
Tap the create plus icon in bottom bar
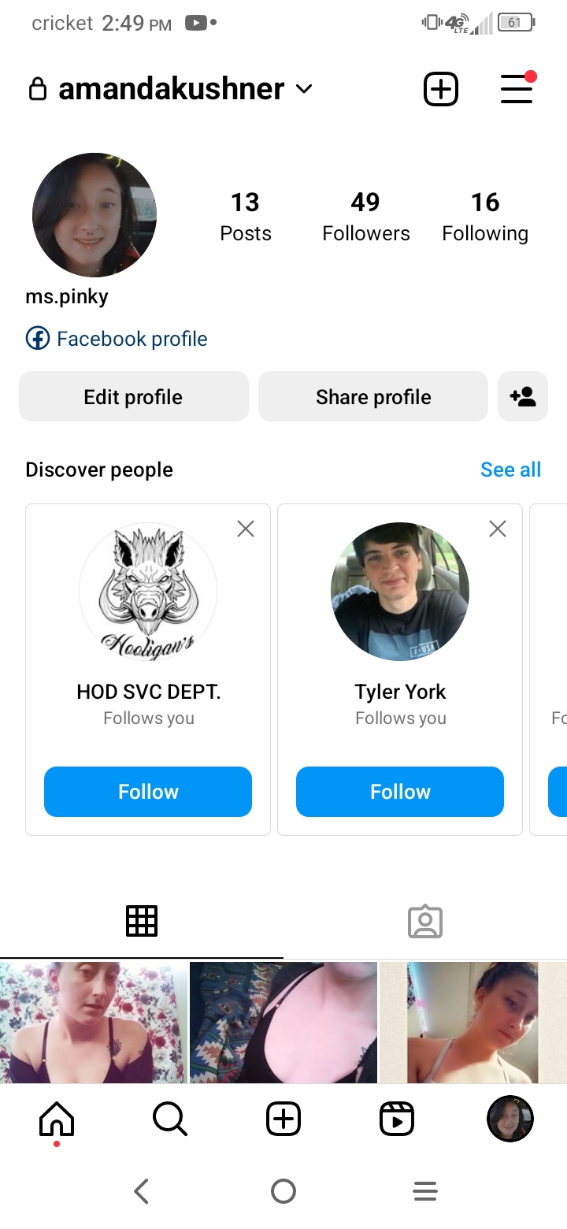coord(283,1119)
